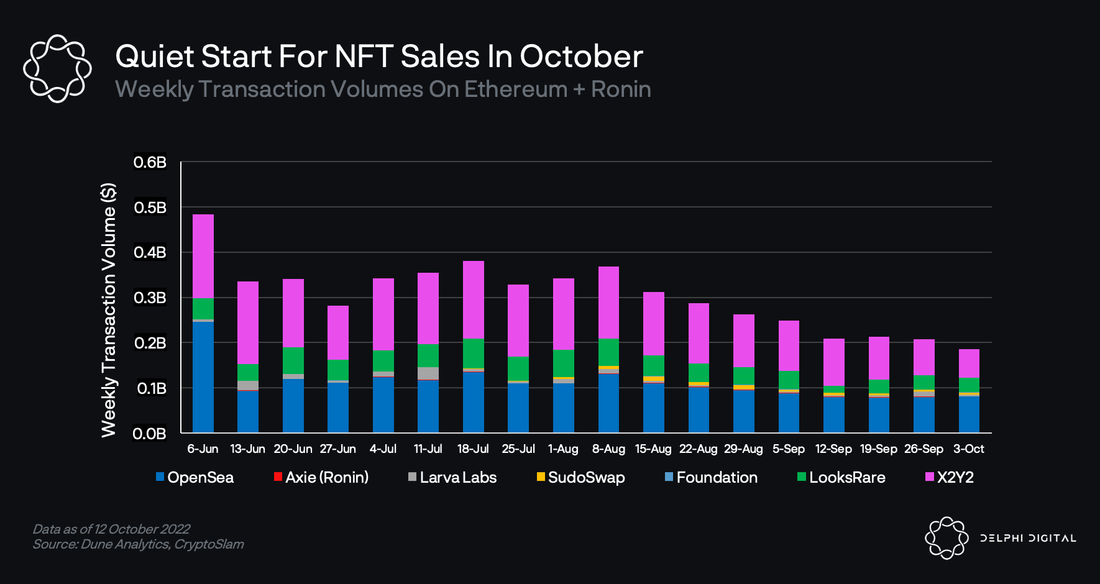1100x584 pixels.
Task: Click the 3-Oct X-axis date label
Action: click(x=969, y=449)
